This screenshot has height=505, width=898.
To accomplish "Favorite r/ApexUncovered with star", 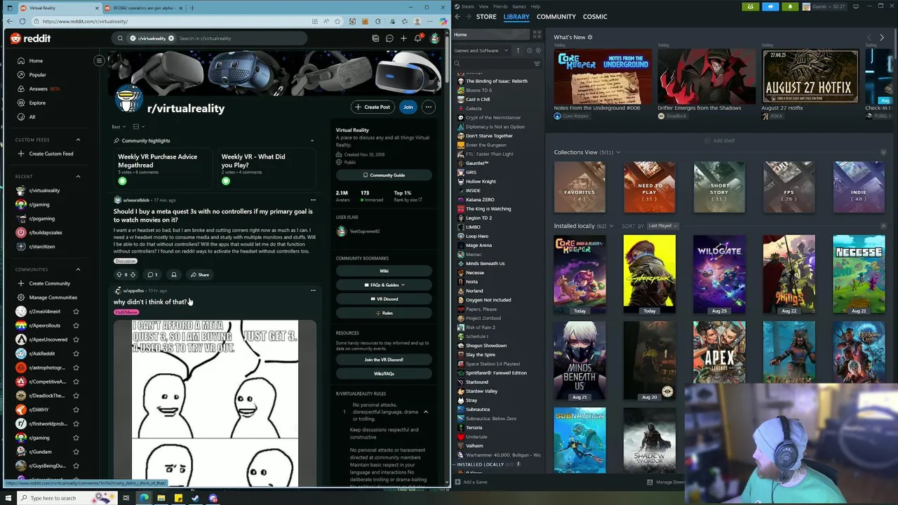I will pyautogui.click(x=76, y=339).
